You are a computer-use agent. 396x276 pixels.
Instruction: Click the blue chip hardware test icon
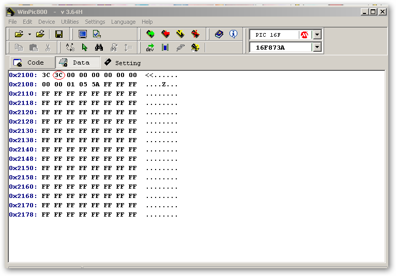click(165, 48)
